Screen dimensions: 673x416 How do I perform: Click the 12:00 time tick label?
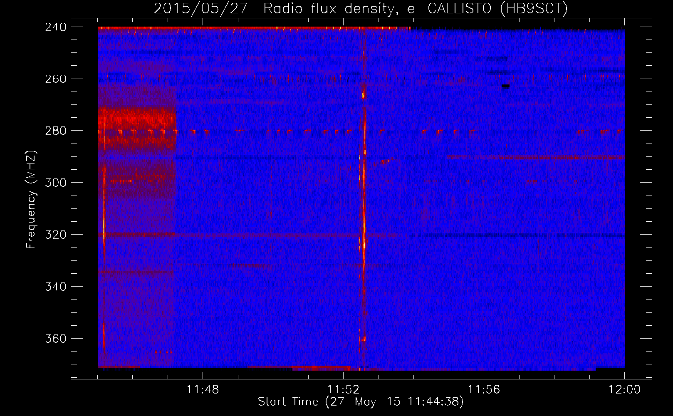624,390
